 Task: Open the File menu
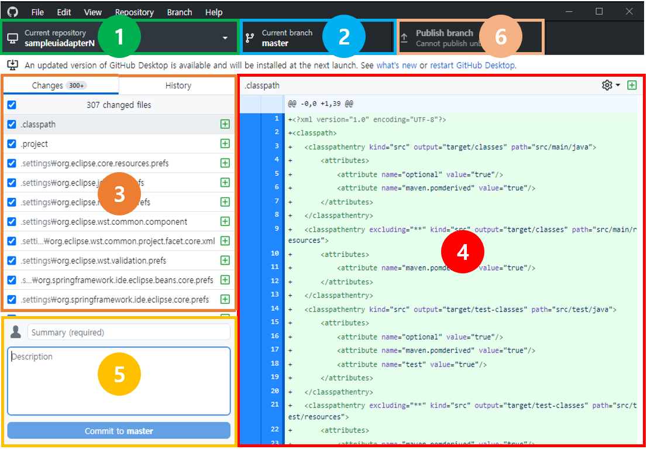tap(37, 12)
